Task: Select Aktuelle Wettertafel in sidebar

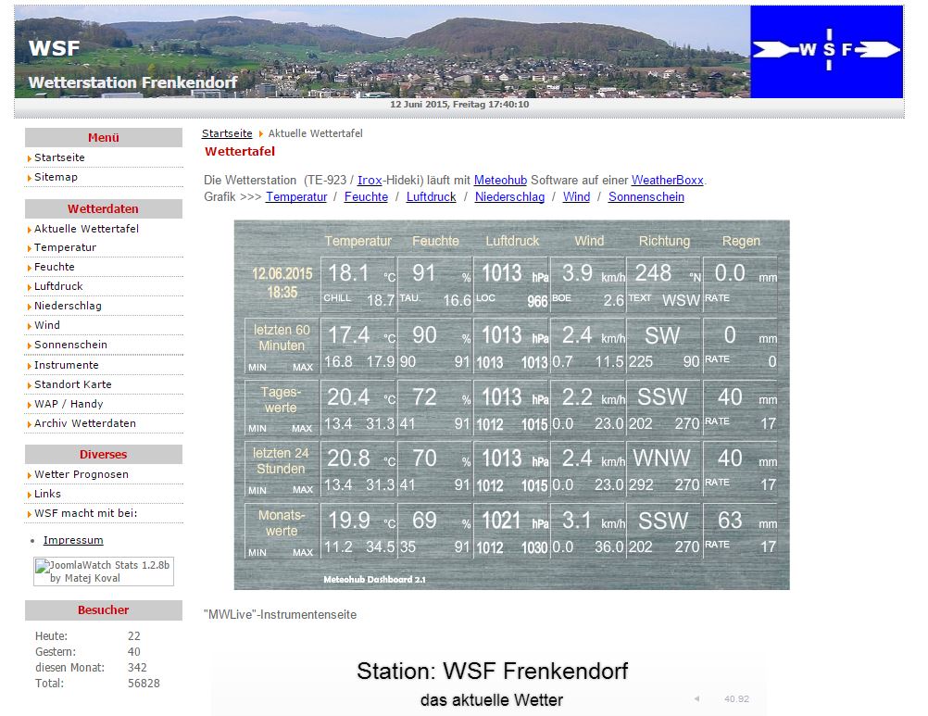Action: (x=86, y=229)
